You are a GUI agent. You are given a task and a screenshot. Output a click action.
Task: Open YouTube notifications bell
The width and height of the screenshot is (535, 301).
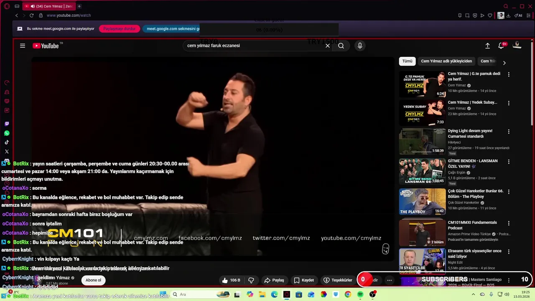501,46
